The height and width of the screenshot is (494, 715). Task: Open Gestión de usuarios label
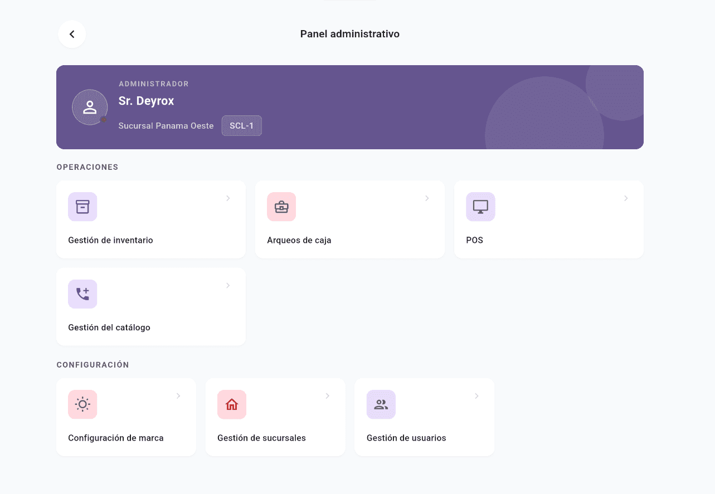coord(406,438)
